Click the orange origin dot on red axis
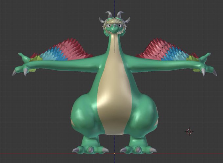The width and height of the screenshot is (223, 163). [x=114, y=153]
